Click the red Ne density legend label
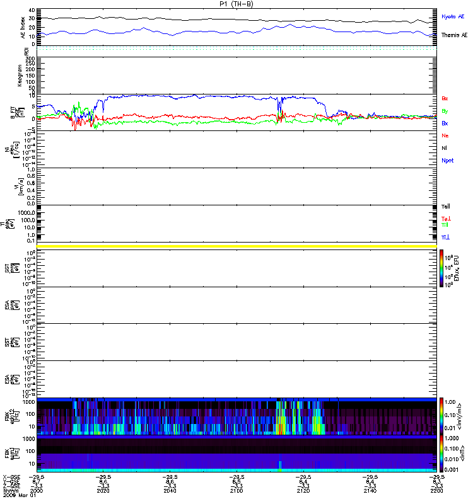This screenshot has width=473, height=504. tap(445, 135)
